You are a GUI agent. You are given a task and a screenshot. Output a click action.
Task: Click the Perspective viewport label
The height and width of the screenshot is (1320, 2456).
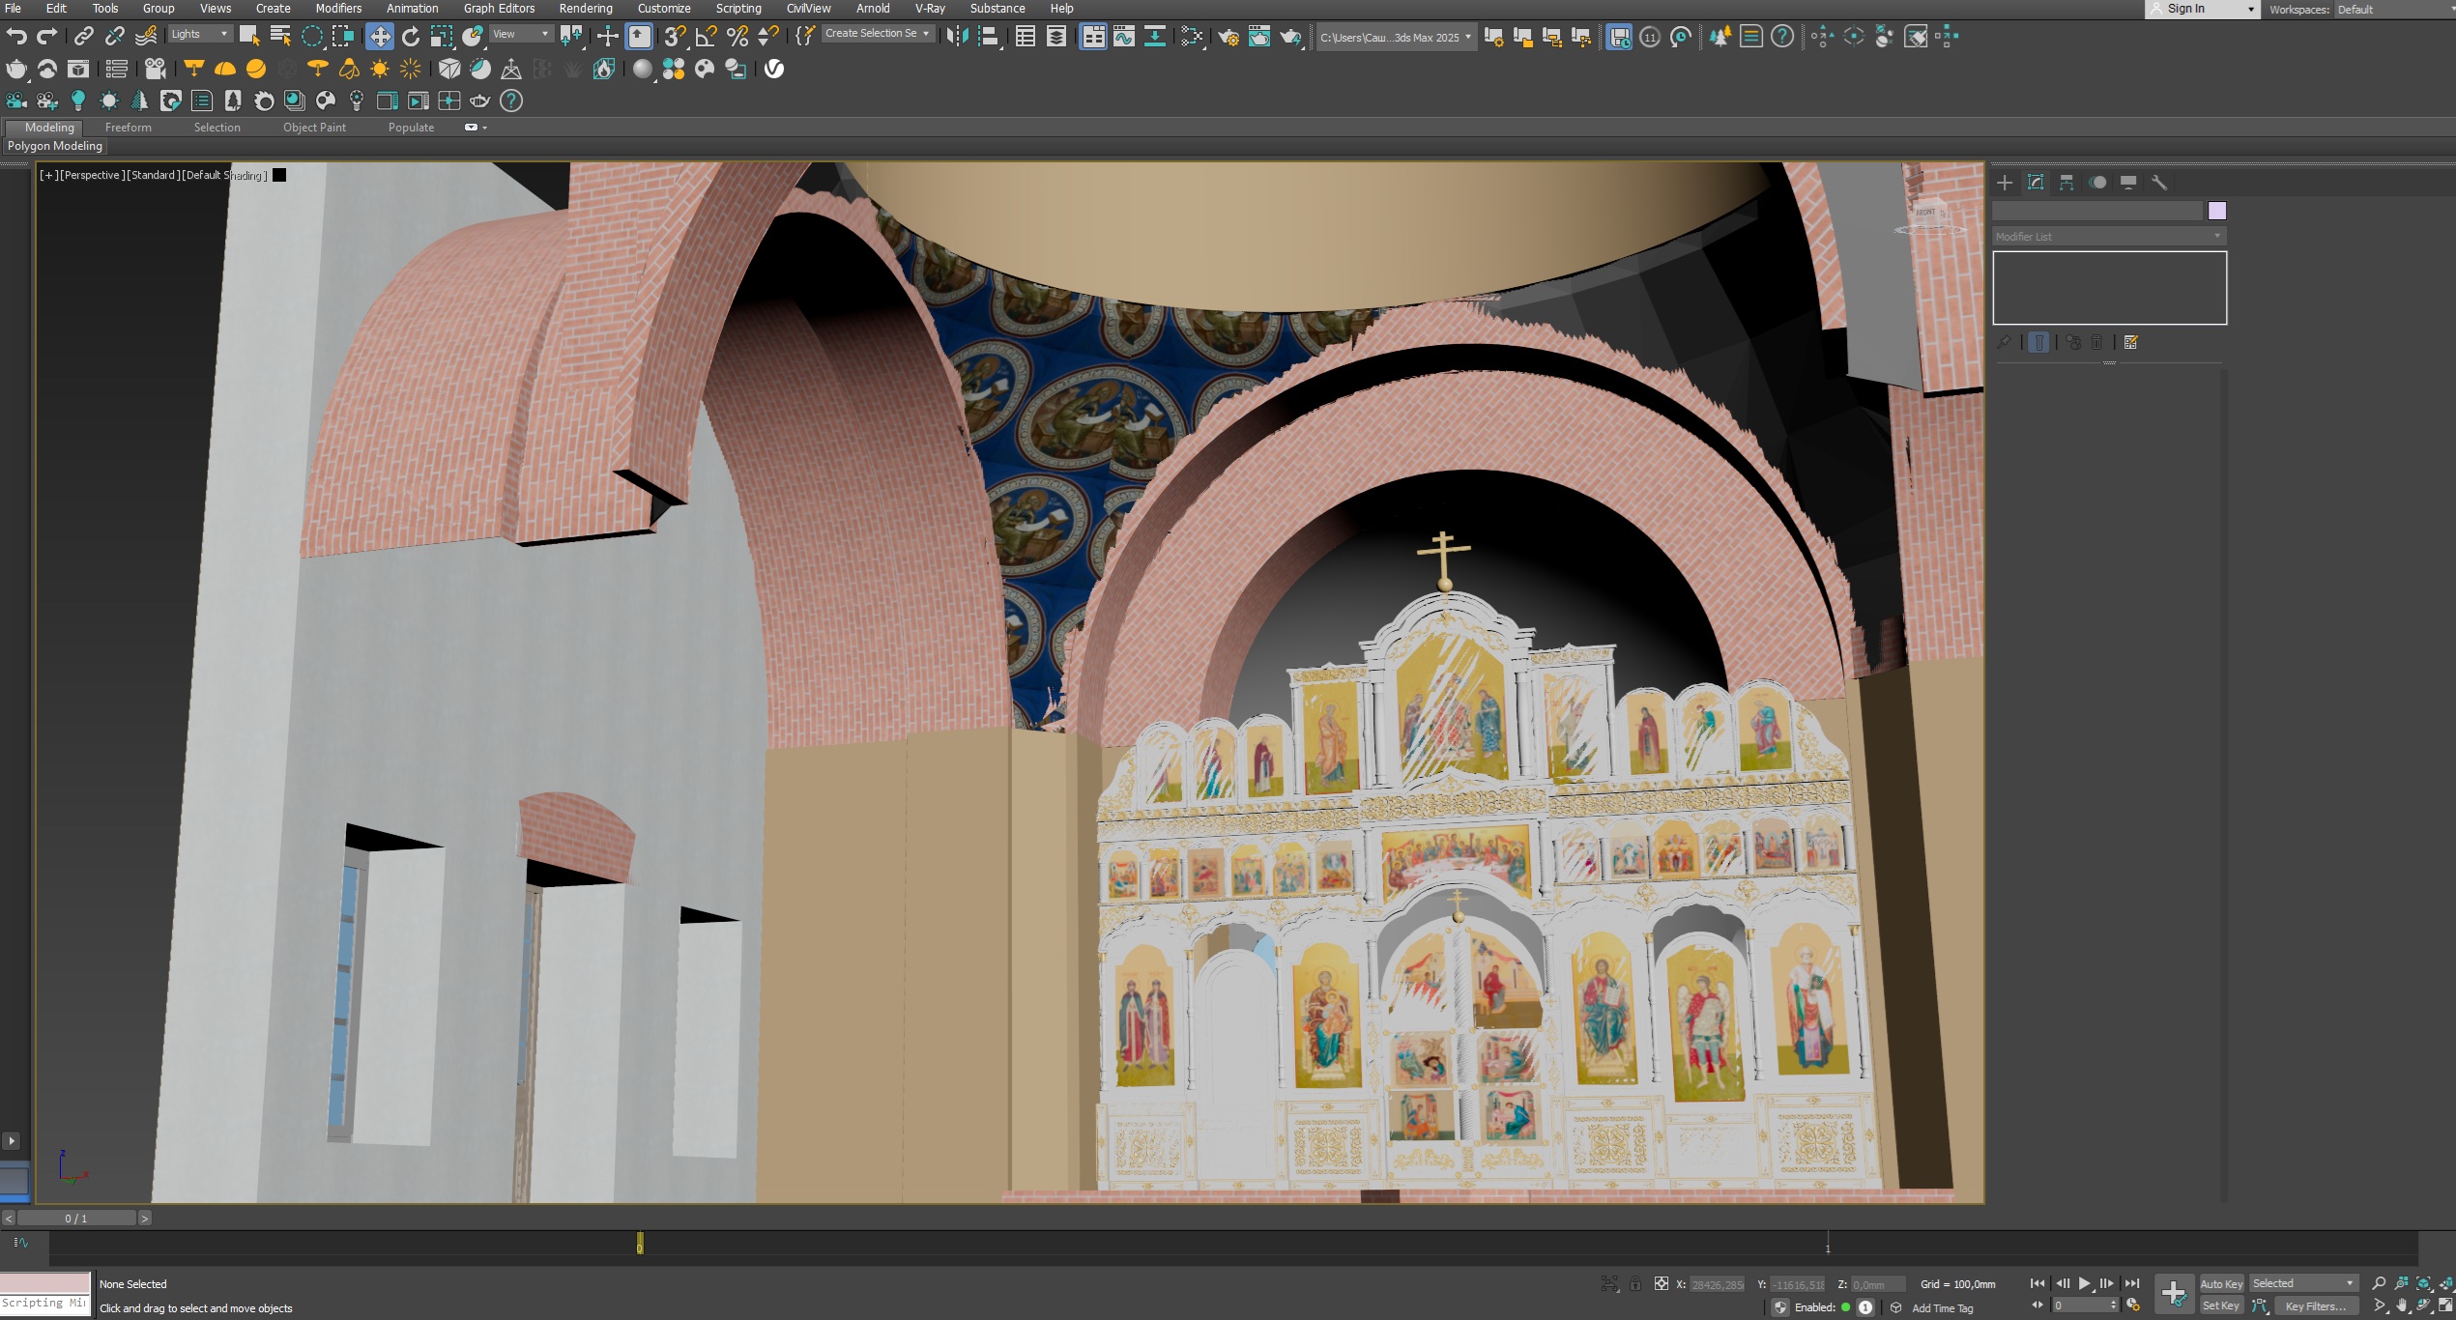click(92, 175)
